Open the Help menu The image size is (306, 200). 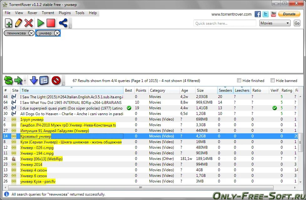tap(93, 13)
